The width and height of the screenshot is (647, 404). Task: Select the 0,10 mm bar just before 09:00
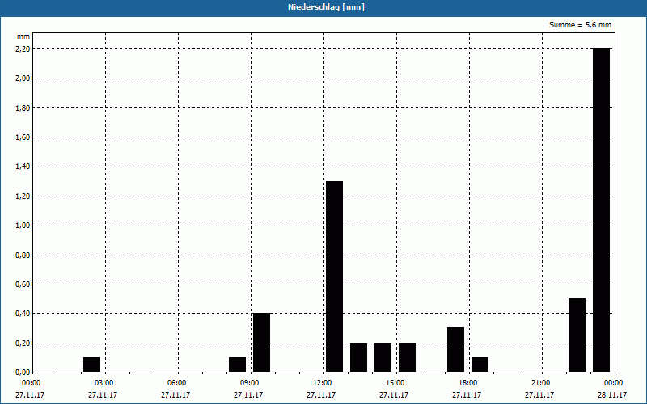tap(237, 365)
